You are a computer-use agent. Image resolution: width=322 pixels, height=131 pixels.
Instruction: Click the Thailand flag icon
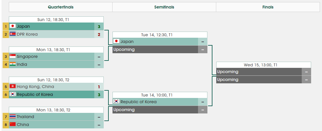[13, 117]
